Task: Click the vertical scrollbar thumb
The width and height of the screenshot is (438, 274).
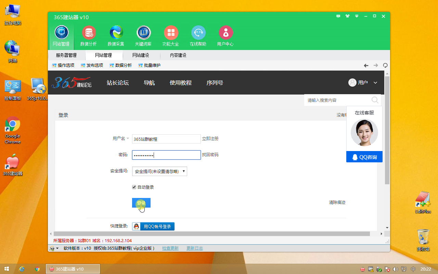Action: pyautogui.click(x=387, y=130)
